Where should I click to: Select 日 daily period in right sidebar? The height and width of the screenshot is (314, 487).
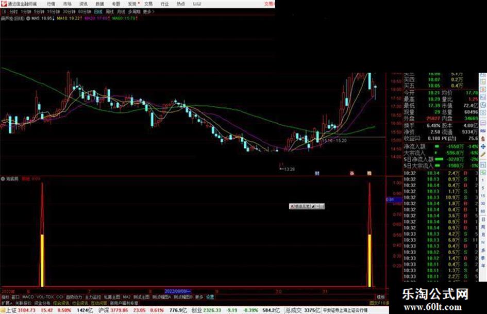pos(483,219)
